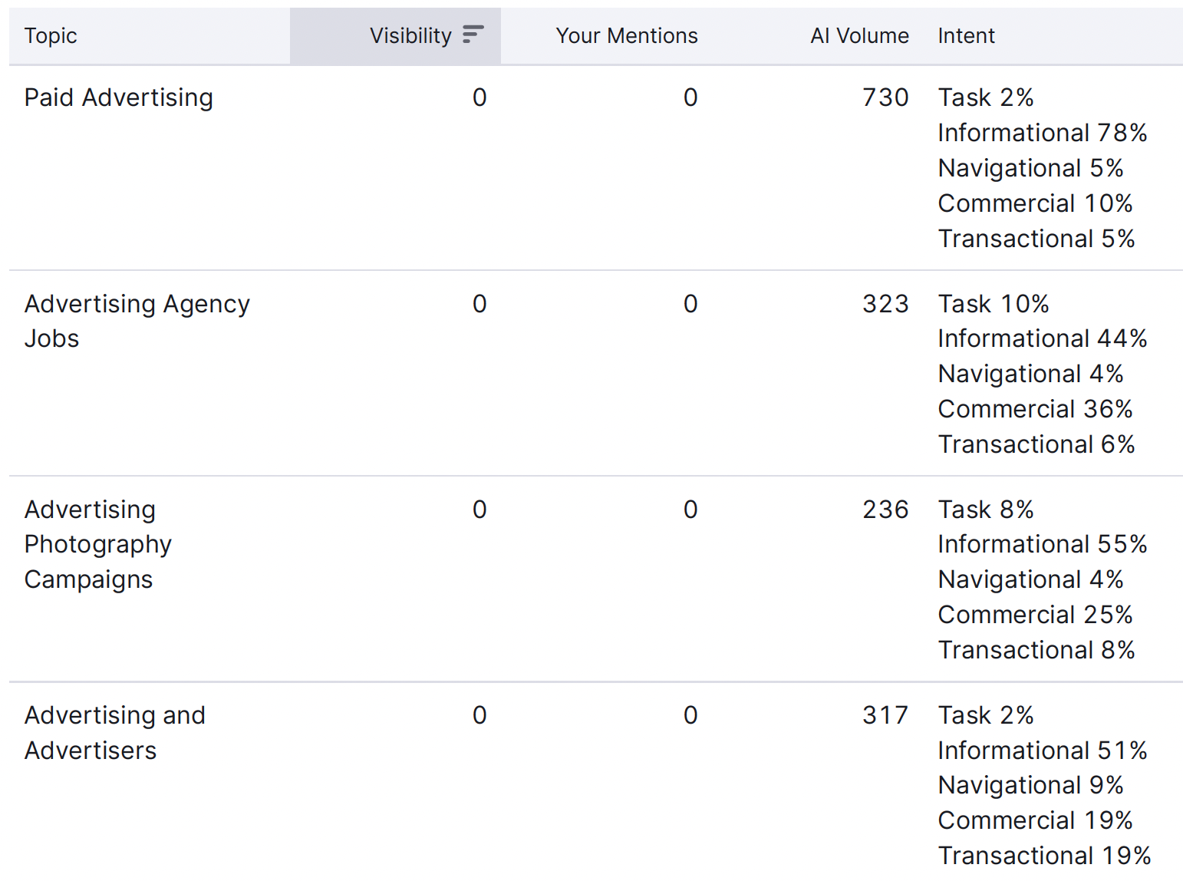Image resolution: width=1183 pixels, height=881 pixels.
Task: Click the Visibility column header label
Action: pyautogui.click(x=410, y=36)
